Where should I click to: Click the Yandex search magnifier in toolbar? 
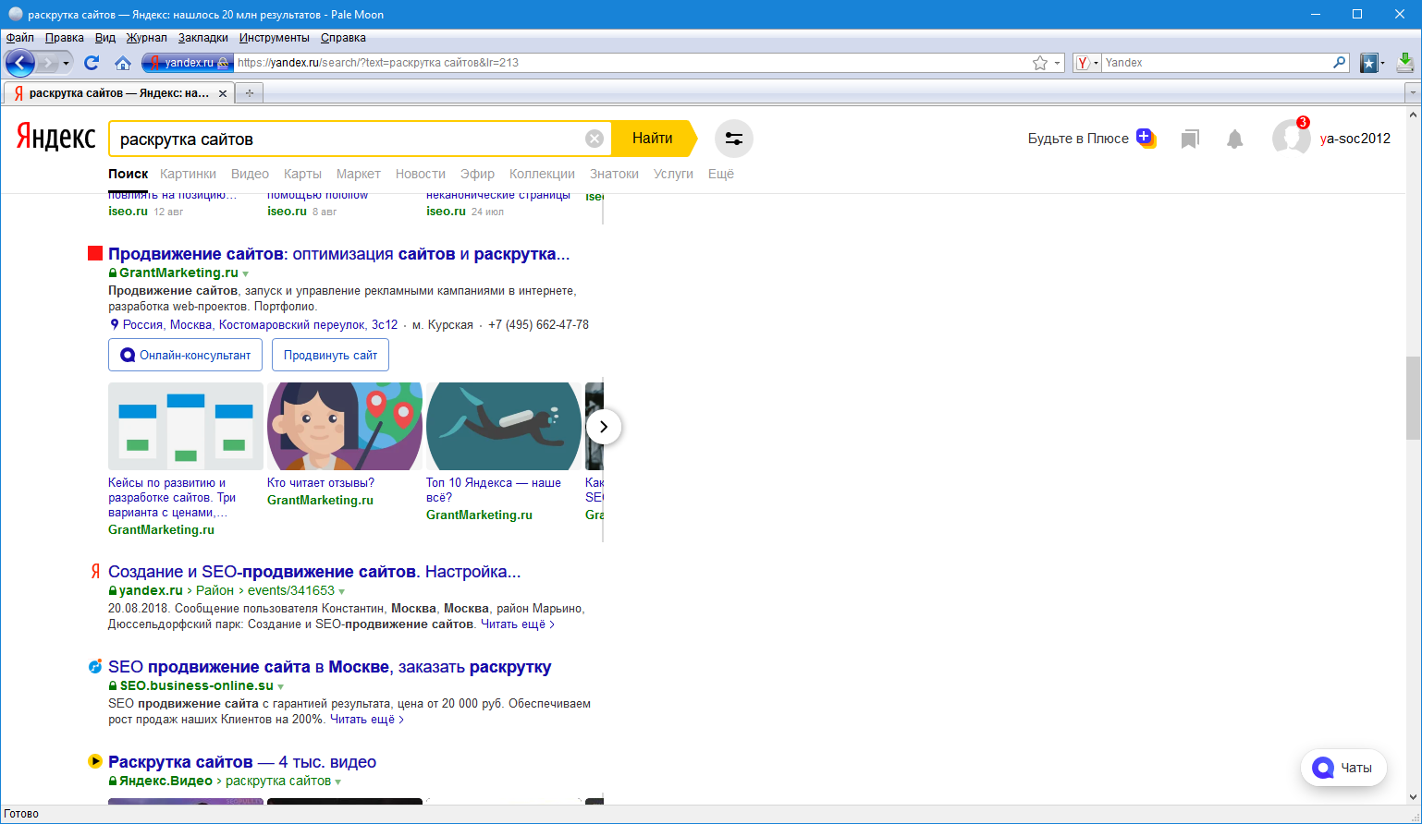(x=1340, y=63)
